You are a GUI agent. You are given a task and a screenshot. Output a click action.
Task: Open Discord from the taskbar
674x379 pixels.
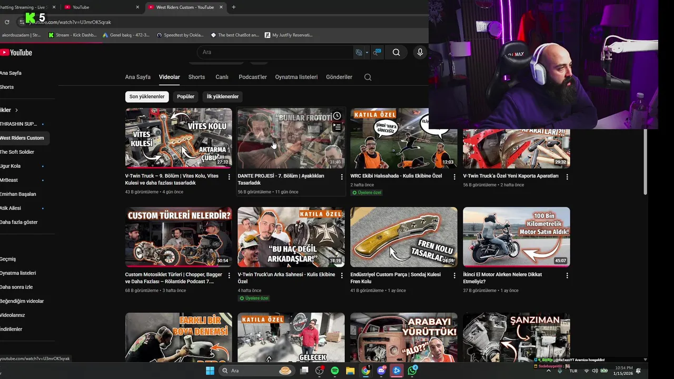click(381, 371)
